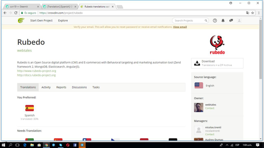Open the webtales link under Rubedo title
Image resolution: width=264 pixels, height=148 pixels.
pos(24,50)
